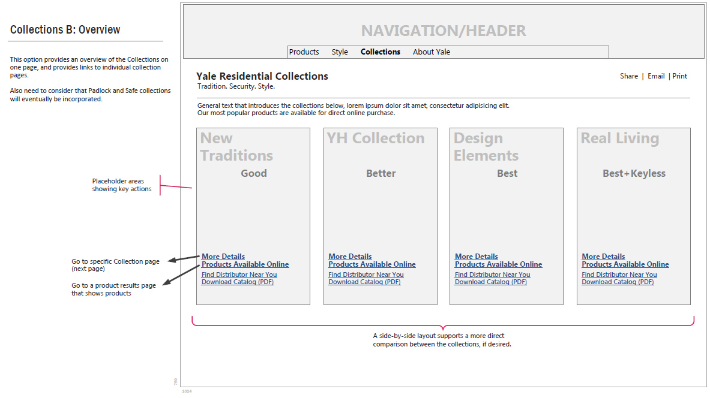Download Catalog PDF under Real Living

pyautogui.click(x=618, y=282)
